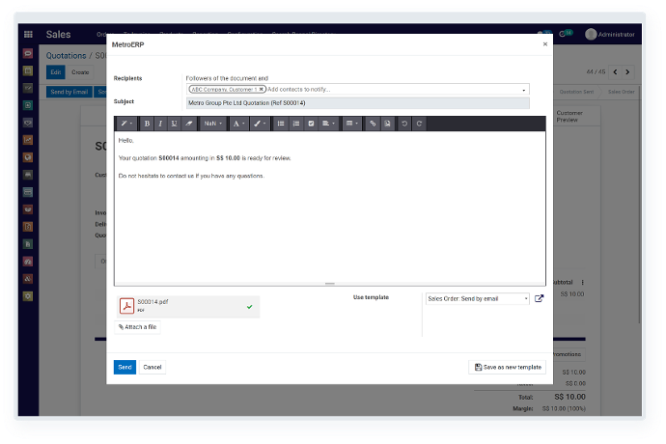Toggle italic formatting

[160, 124]
